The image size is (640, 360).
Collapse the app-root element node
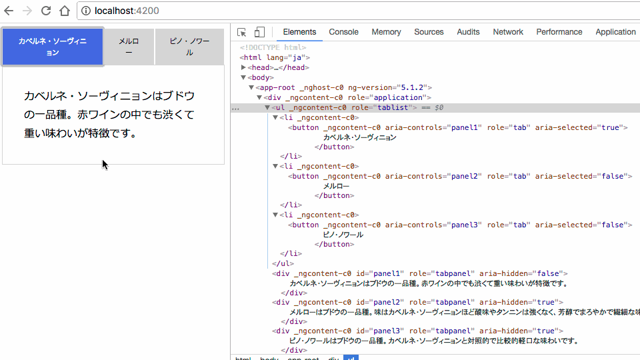tap(251, 87)
